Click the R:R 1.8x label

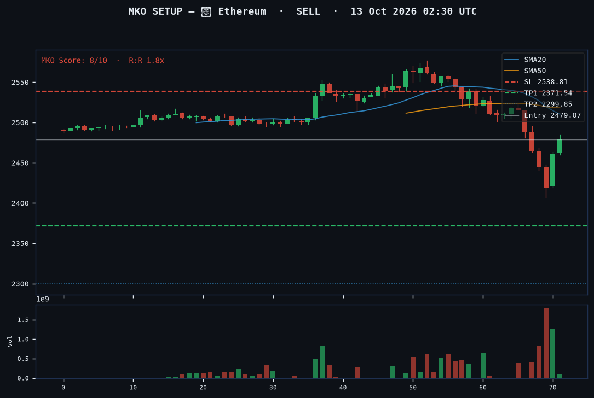click(x=146, y=61)
